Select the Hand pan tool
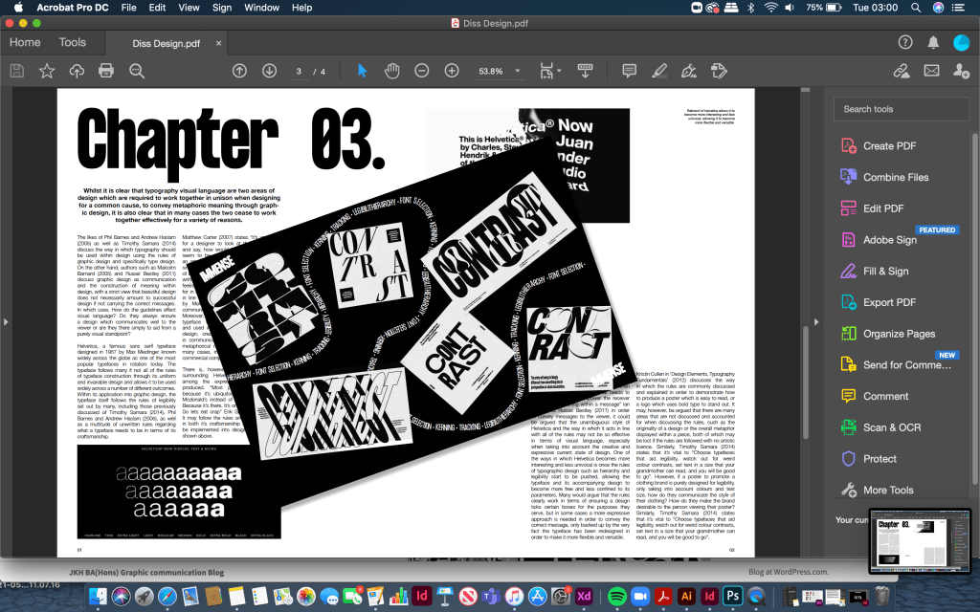 pyautogui.click(x=391, y=71)
